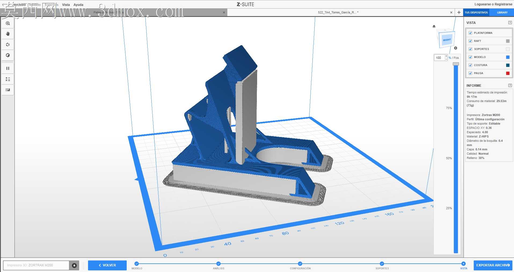This screenshot has height=272, width=514.
Task: Click the VOLVER button
Action: pyautogui.click(x=107, y=265)
